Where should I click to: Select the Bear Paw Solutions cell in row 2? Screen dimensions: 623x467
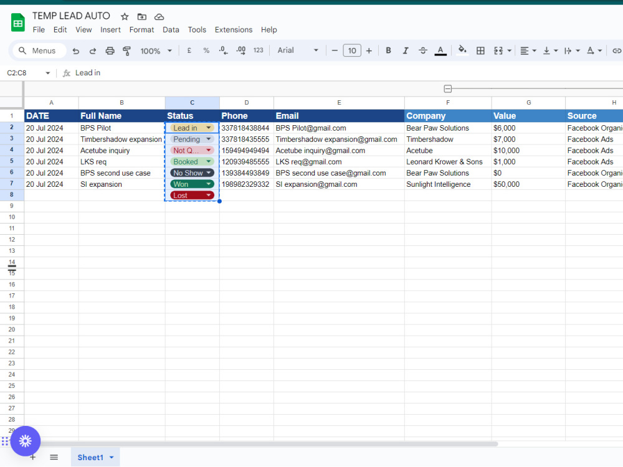[448, 128]
